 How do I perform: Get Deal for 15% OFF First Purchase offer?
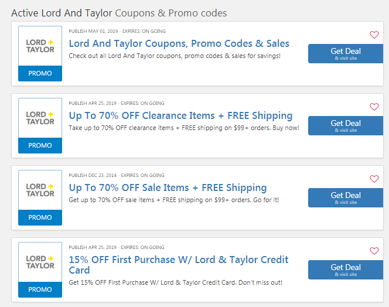(346, 270)
